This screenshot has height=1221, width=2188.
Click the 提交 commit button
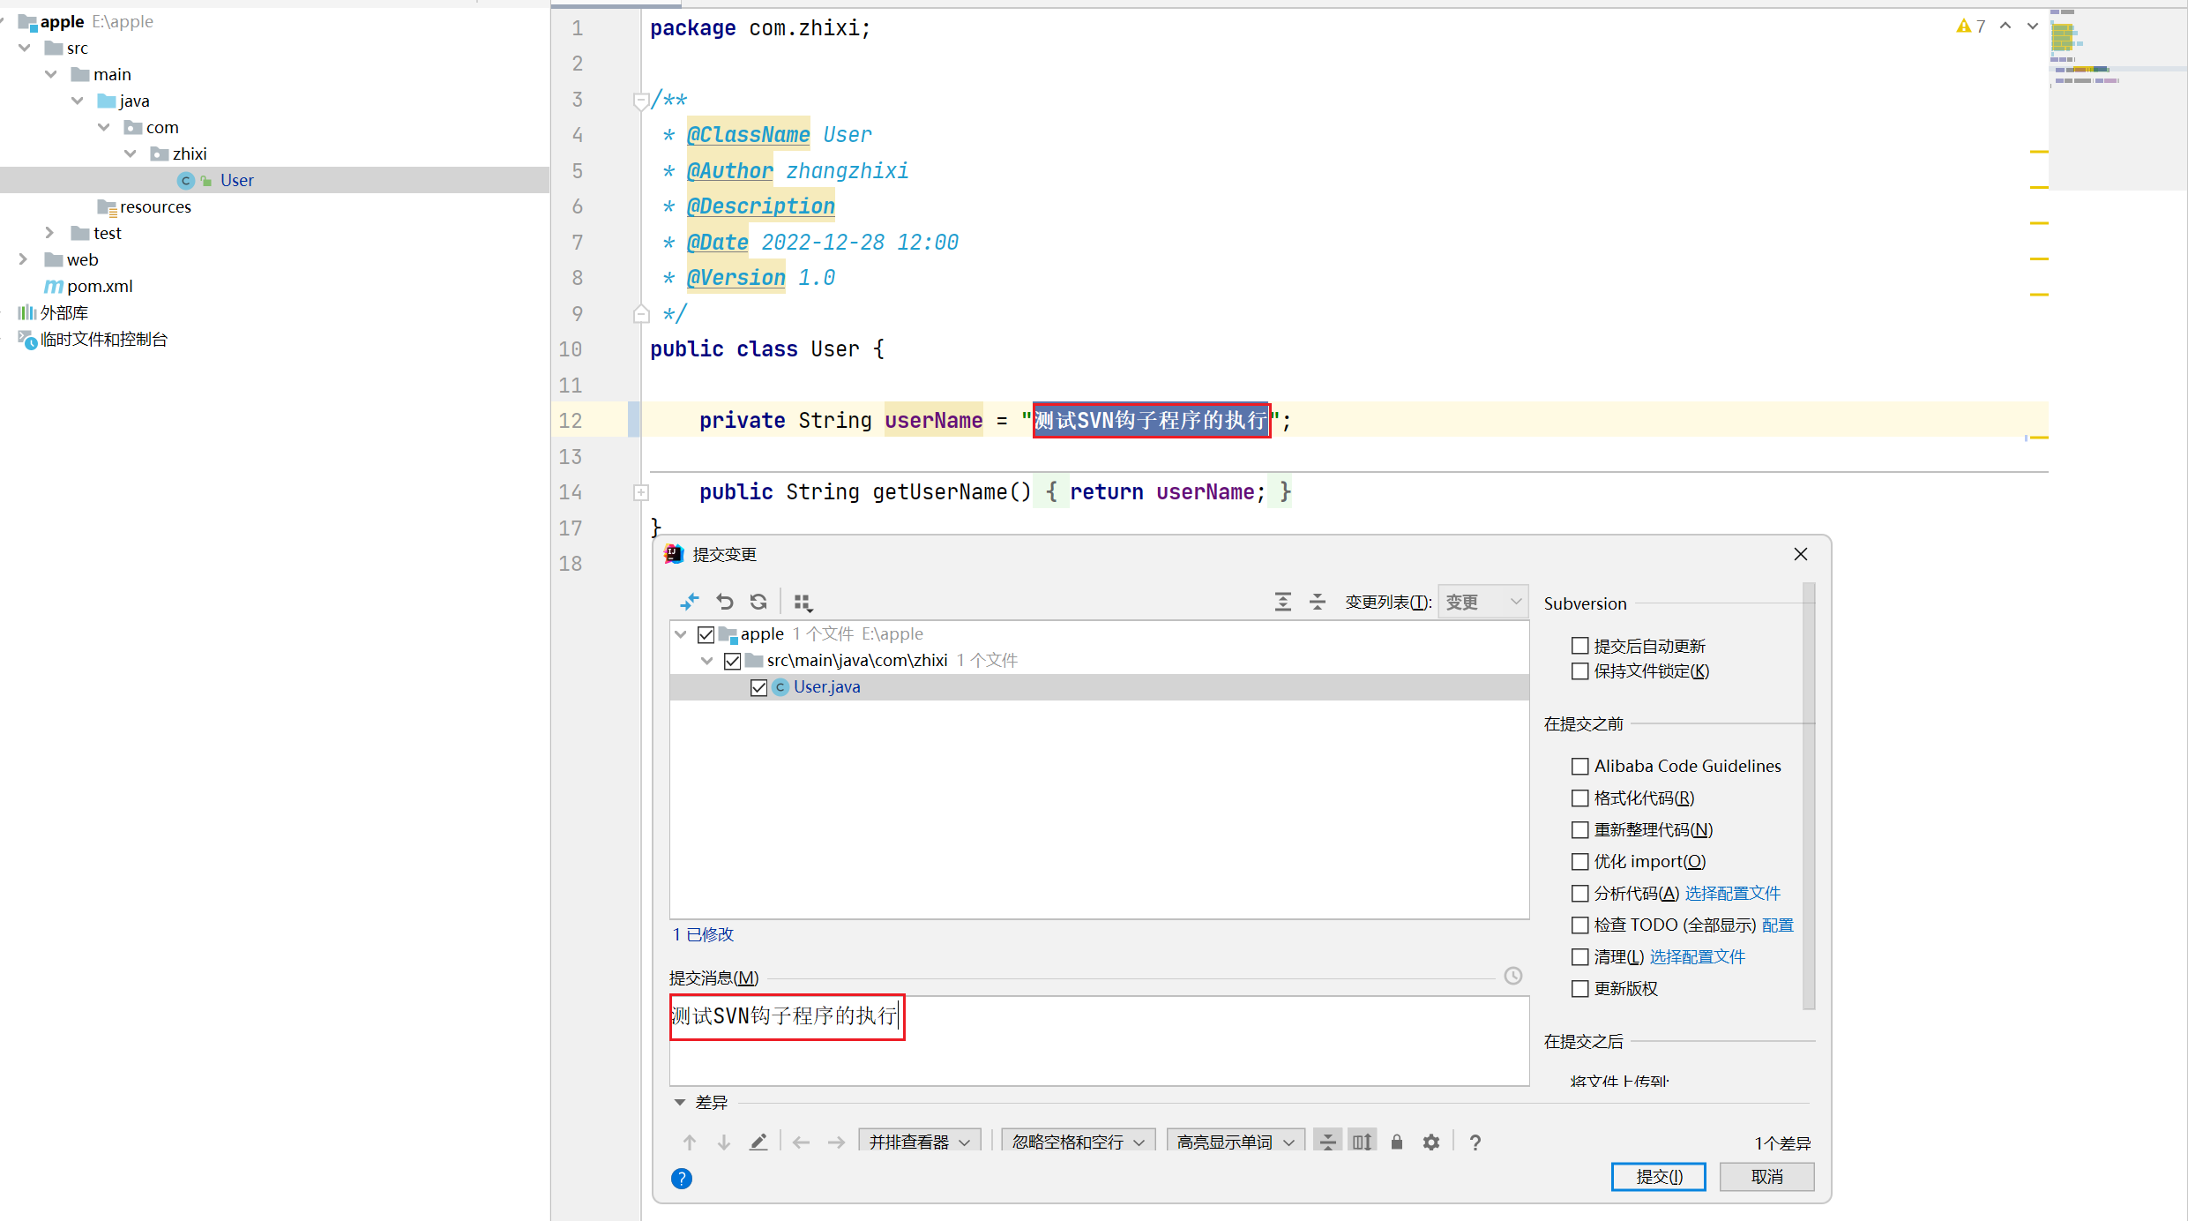(1657, 1177)
